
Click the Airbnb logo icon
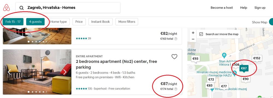click(x=7, y=8)
